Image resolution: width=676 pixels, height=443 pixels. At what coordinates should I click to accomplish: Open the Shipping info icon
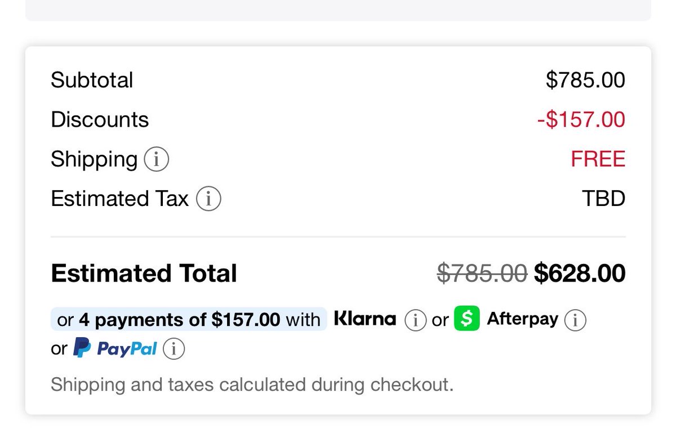click(156, 160)
